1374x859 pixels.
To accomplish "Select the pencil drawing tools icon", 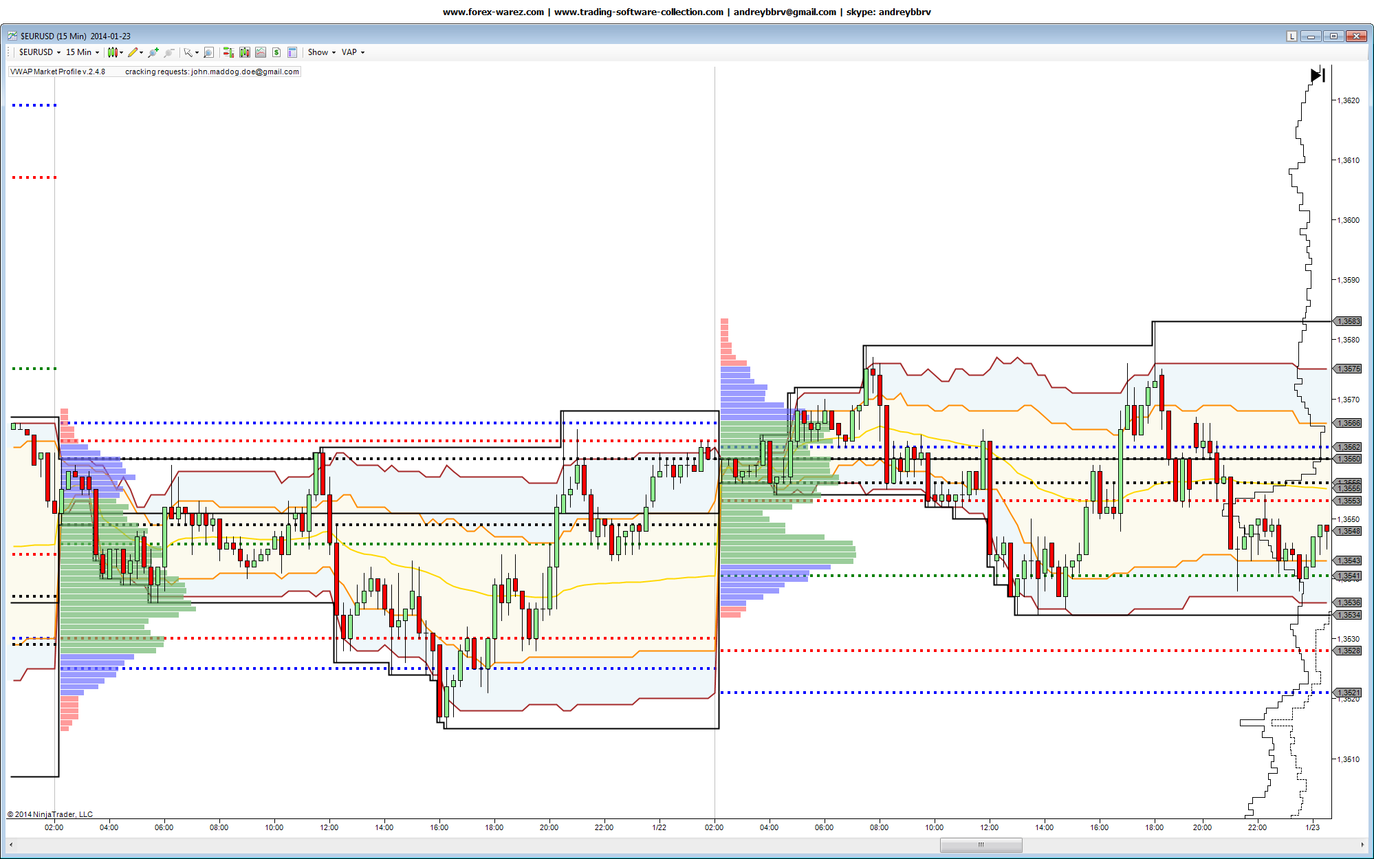I will pyautogui.click(x=133, y=52).
